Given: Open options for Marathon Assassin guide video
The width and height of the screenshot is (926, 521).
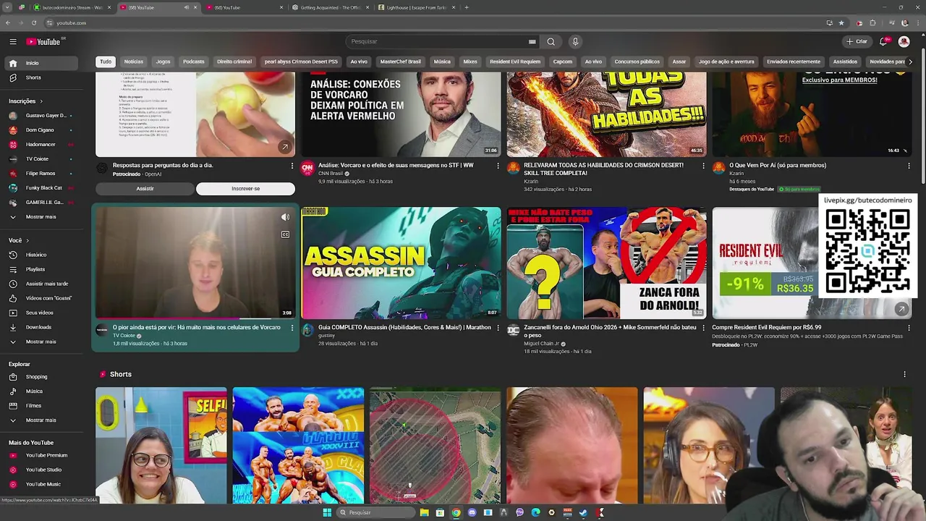Looking at the screenshot, I should (x=498, y=328).
